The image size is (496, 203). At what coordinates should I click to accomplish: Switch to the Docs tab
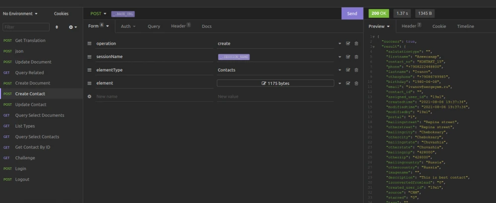click(206, 26)
